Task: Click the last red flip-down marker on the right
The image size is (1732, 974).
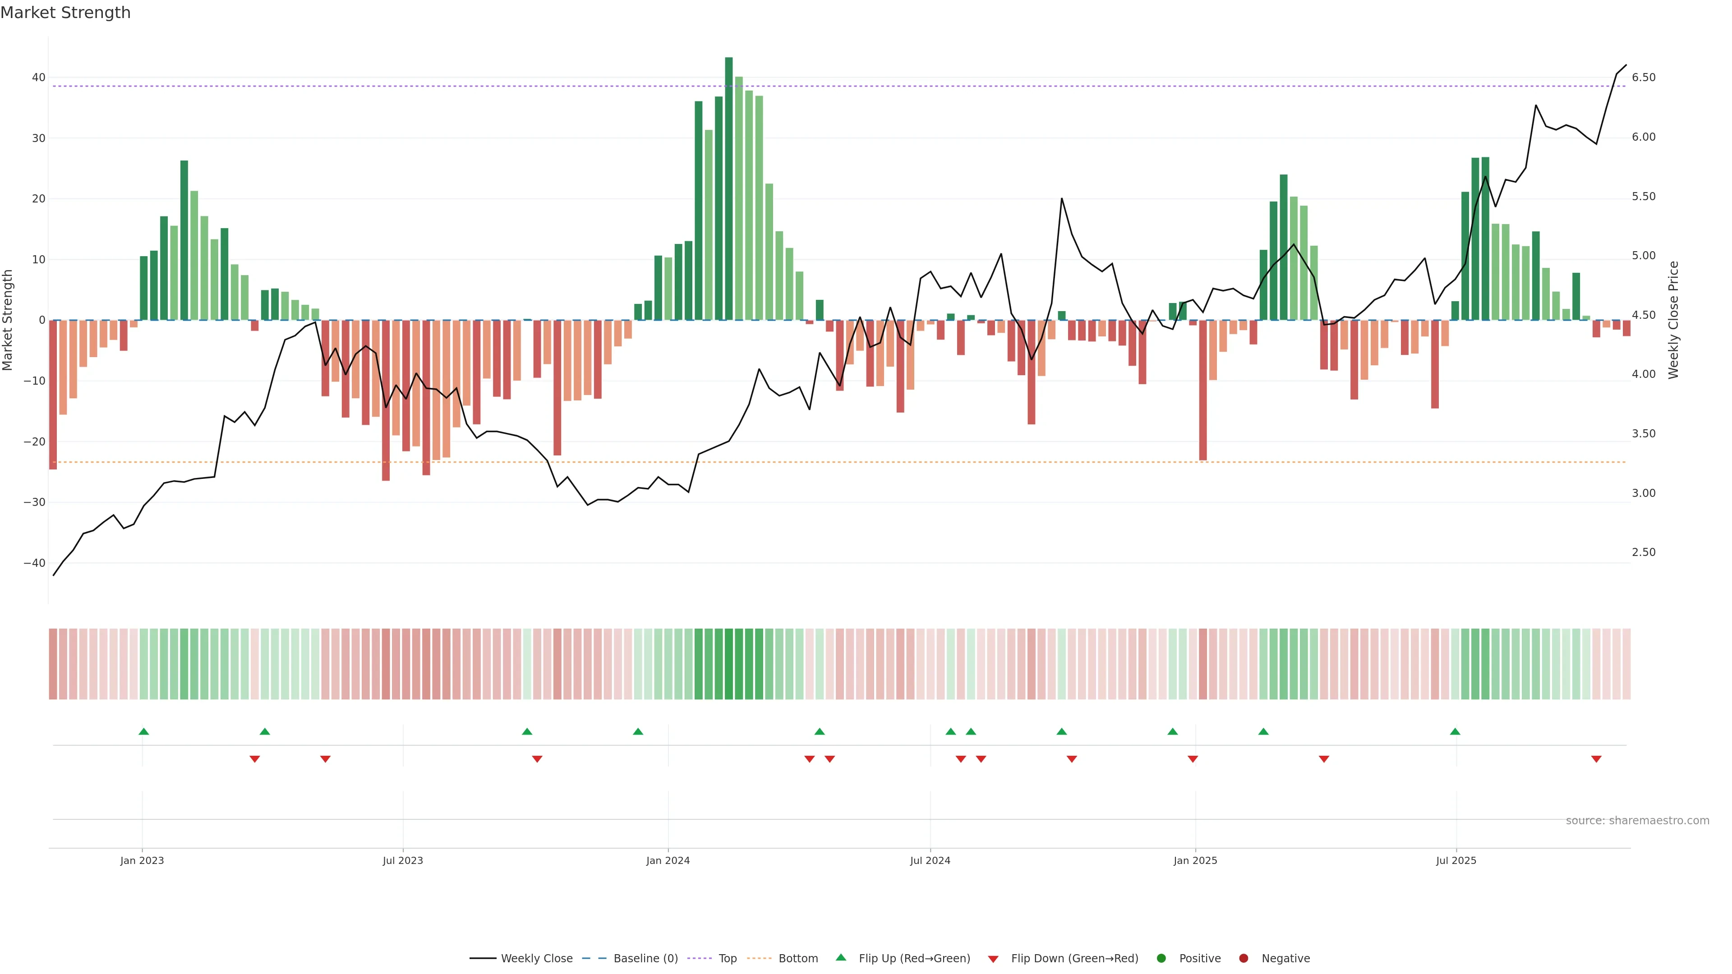Action: 1596,759
